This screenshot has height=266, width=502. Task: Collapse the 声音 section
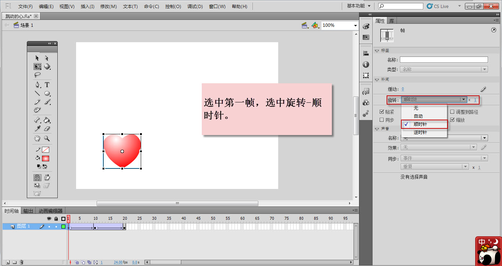(x=377, y=129)
